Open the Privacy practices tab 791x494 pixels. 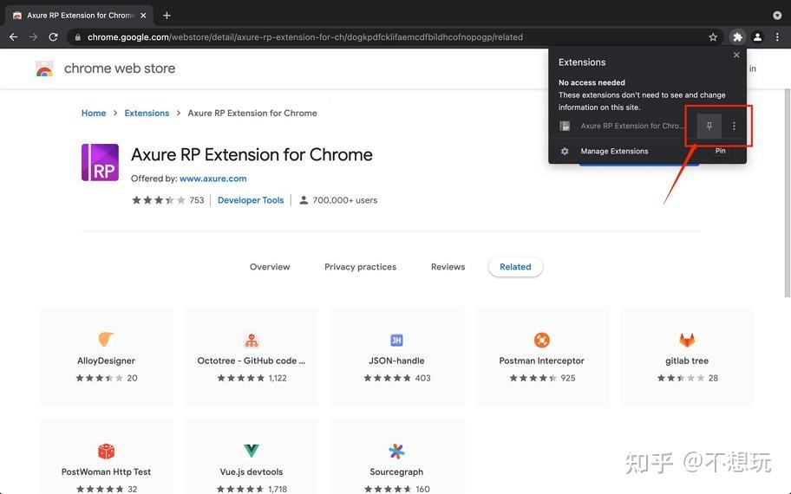[360, 267]
